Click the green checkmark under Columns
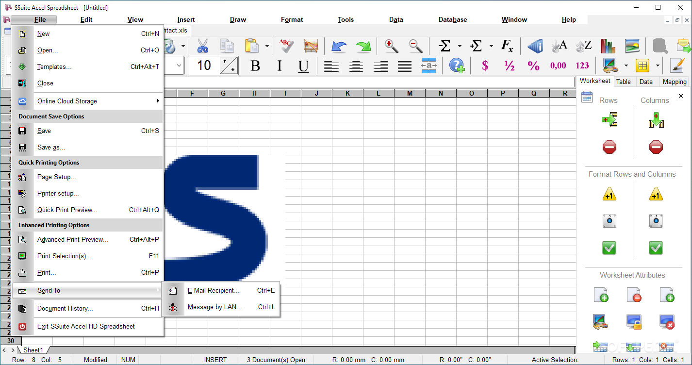This screenshot has width=692, height=365. click(656, 248)
